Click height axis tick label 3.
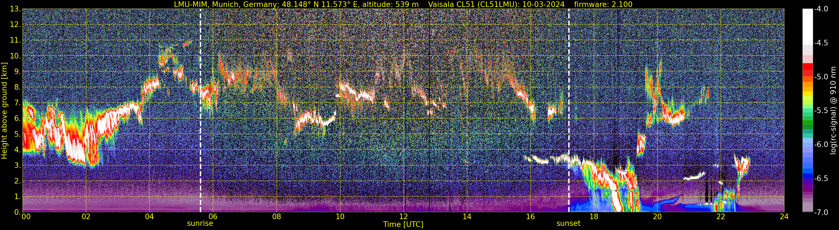The width and height of the screenshot is (839, 230). pyautogui.click(x=17, y=165)
